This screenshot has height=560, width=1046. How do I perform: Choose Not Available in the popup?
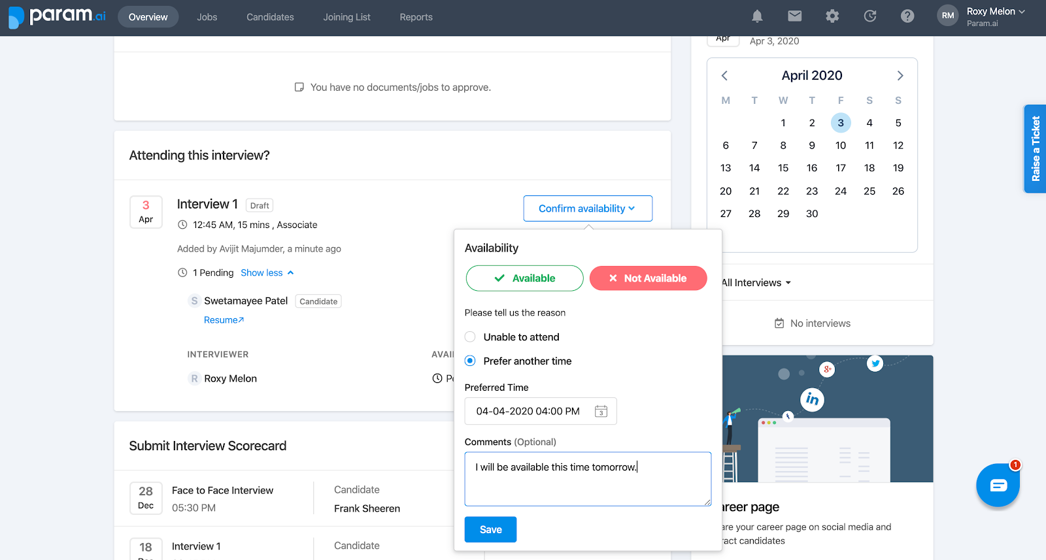pos(648,278)
